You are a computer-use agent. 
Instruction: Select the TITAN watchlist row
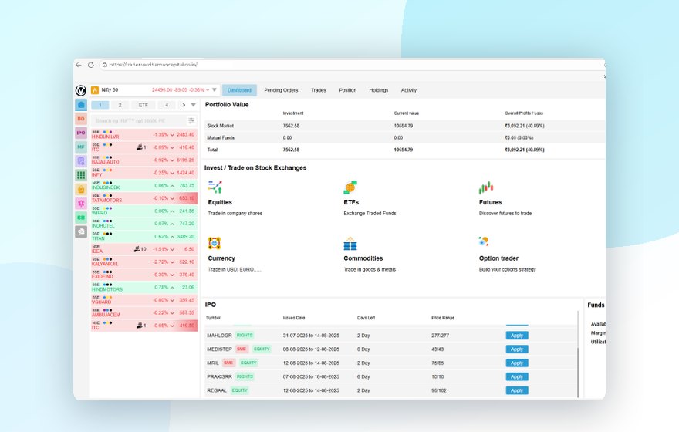tap(144, 236)
